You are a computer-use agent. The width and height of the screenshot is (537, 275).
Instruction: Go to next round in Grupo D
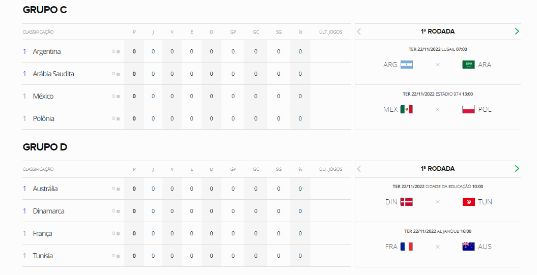pos(517,169)
